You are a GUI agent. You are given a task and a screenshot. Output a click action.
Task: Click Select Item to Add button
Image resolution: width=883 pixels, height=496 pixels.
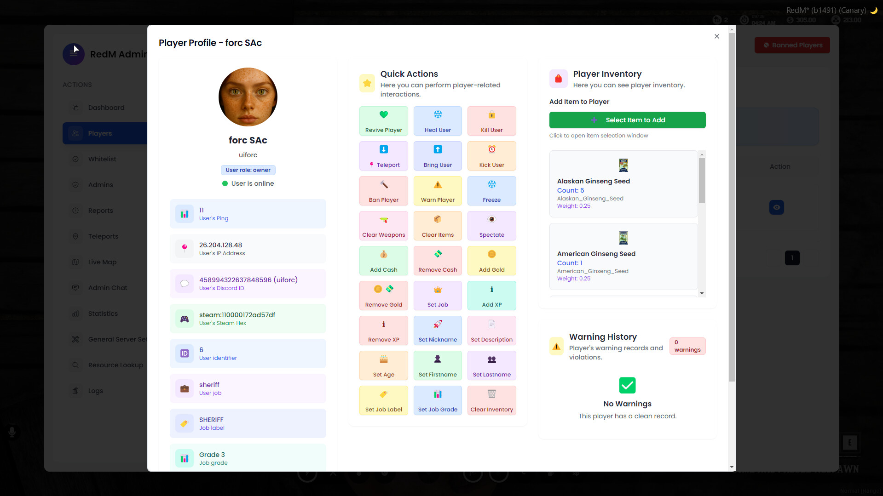pyautogui.click(x=627, y=120)
